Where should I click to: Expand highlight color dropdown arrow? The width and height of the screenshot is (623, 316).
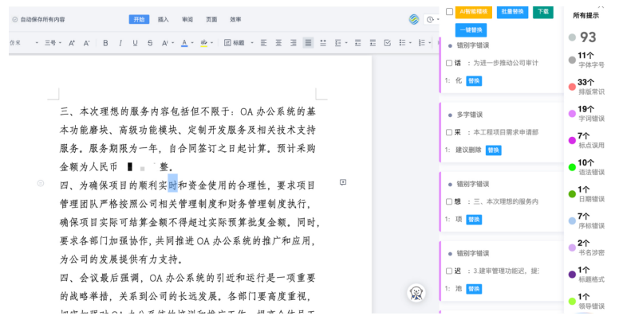click(x=211, y=43)
